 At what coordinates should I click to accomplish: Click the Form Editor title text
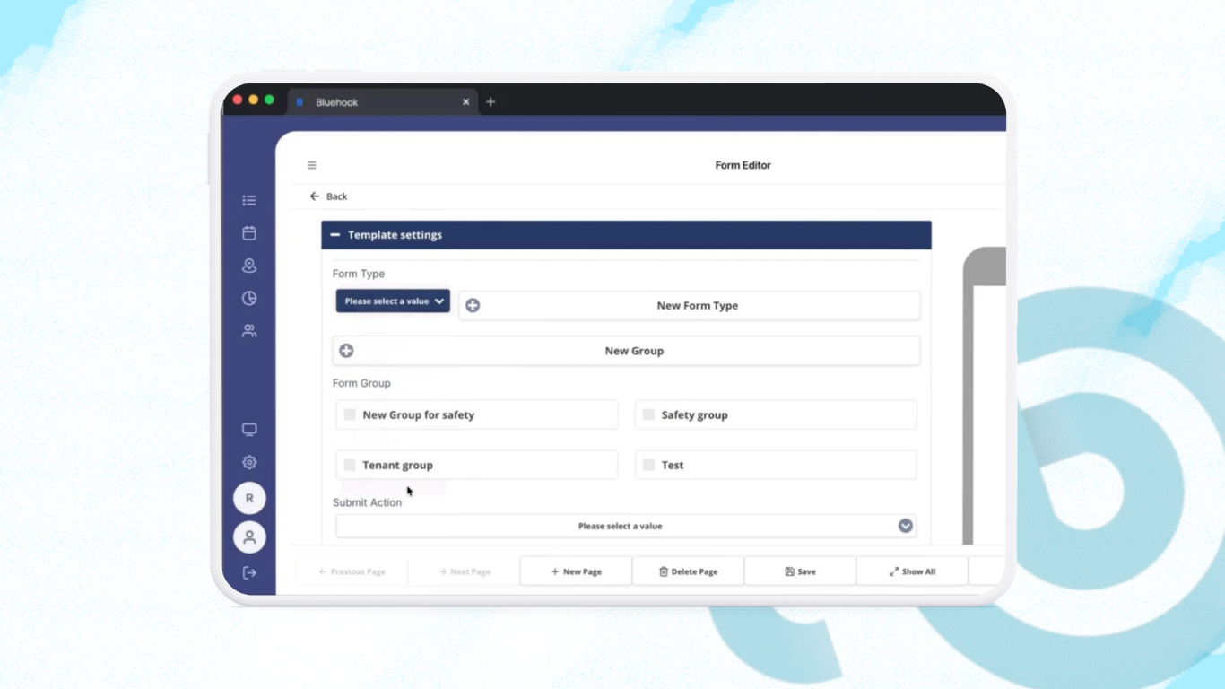tap(743, 165)
